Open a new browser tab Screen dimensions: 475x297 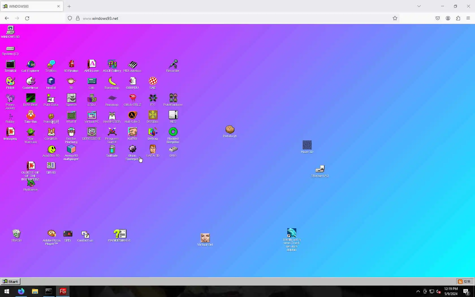pyautogui.click(x=69, y=6)
